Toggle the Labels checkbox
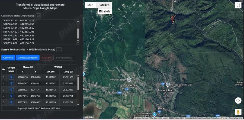 pyautogui.click(x=100, y=11)
